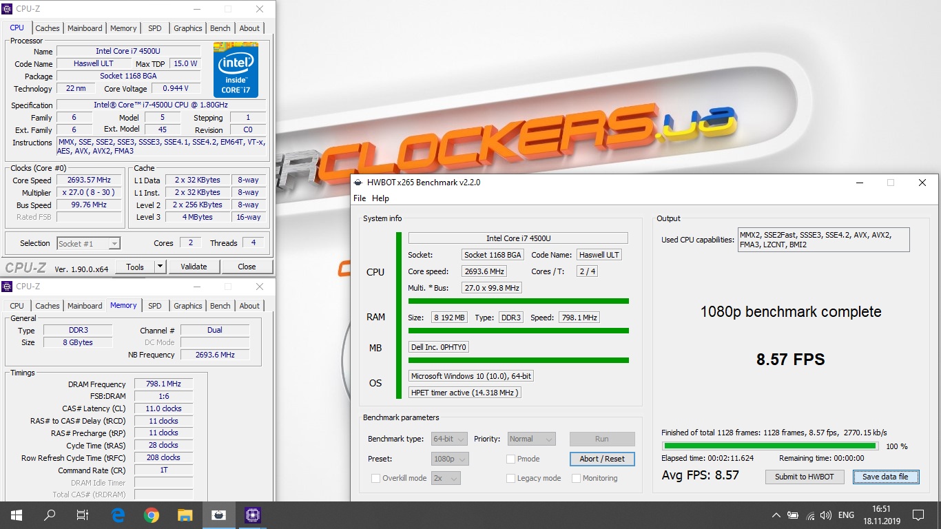The width and height of the screenshot is (941, 529).
Task: Click the Validate button in CPU-Z
Action: coord(194,267)
